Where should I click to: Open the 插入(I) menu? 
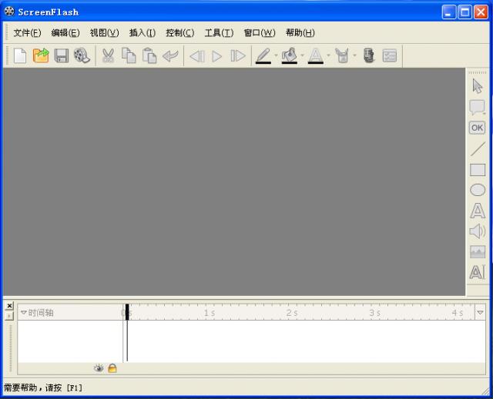click(x=142, y=33)
